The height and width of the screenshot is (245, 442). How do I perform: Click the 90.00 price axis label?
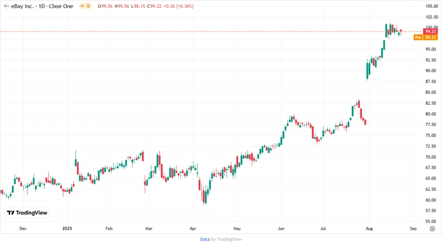point(431,70)
